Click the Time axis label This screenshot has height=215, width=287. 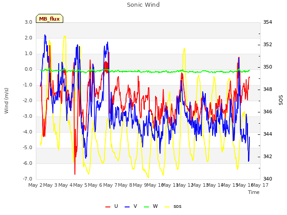(254, 192)
